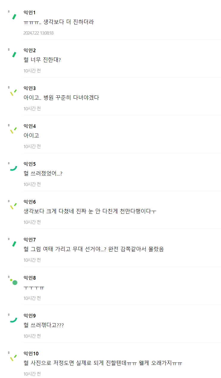Open the avatar beside 익인9
This screenshot has width=221, height=378.
pyautogui.click(x=13, y=320)
